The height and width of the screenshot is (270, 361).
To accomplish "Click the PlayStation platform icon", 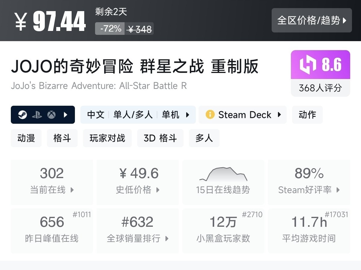I will pos(37,115).
